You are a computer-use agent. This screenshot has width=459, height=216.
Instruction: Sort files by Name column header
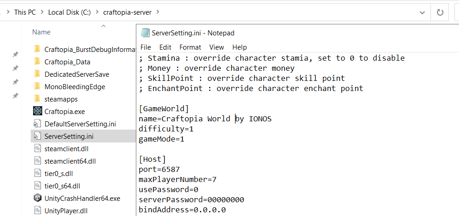[x=41, y=32]
